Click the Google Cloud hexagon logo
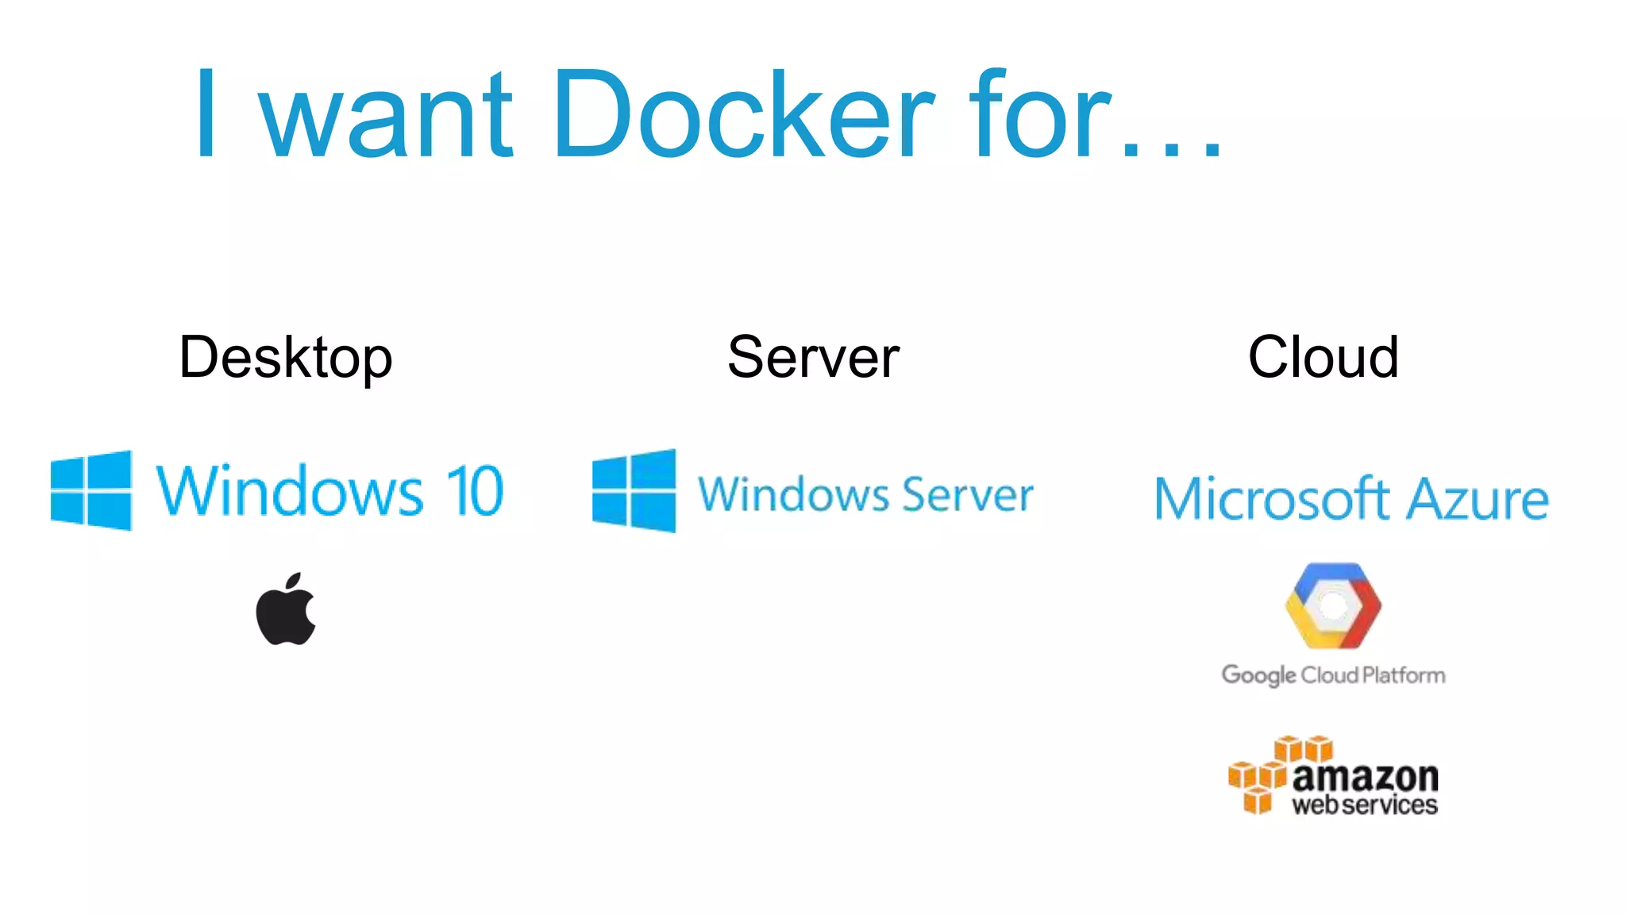1626x914 pixels. 1333,606
